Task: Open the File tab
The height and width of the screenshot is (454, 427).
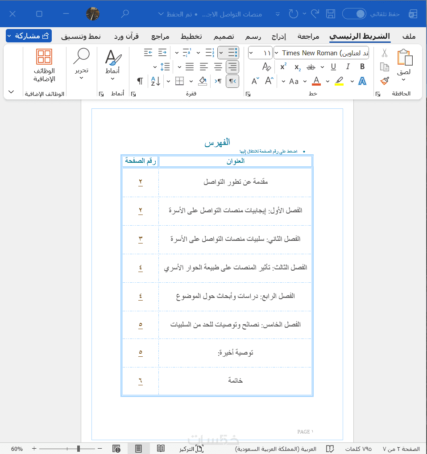Action: point(409,36)
